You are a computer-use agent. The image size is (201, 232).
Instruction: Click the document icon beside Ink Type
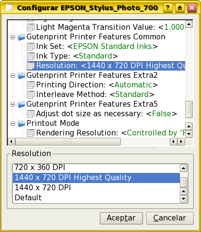(x=30, y=56)
